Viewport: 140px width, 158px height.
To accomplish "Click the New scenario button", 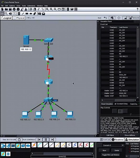I will coord(104,150).
